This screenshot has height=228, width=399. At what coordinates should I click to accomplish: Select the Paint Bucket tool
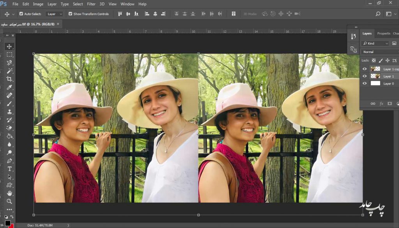[9, 136]
